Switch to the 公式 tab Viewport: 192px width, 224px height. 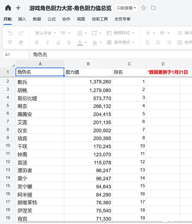[52, 19]
